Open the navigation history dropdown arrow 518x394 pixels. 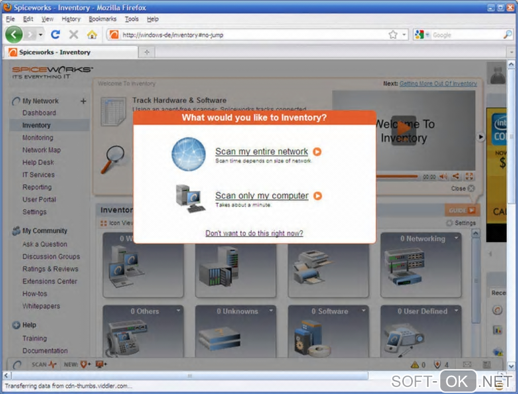[x=41, y=35]
